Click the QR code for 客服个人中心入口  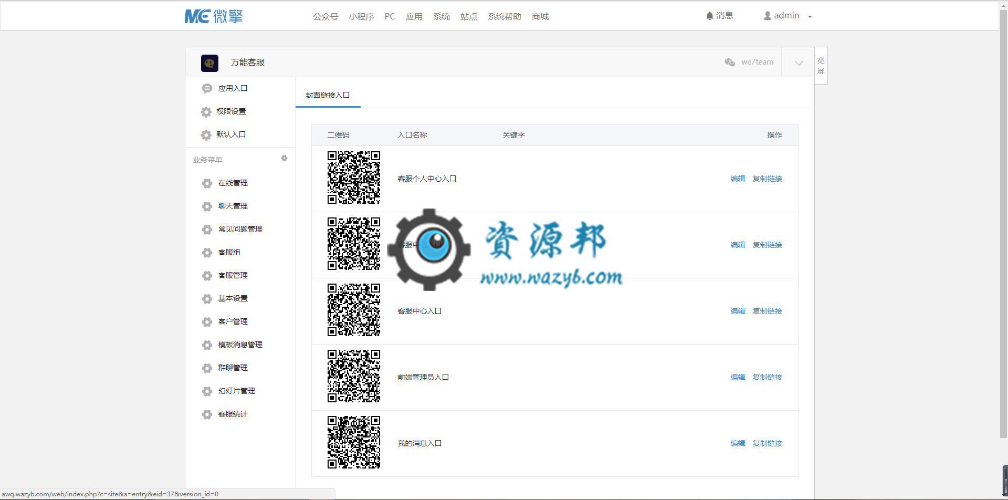pyautogui.click(x=354, y=178)
